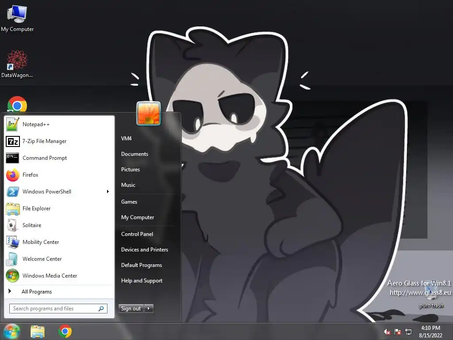The height and width of the screenshot is (340, 453).
Task: Click the search magnifier icon
Action: coord(101,309)
